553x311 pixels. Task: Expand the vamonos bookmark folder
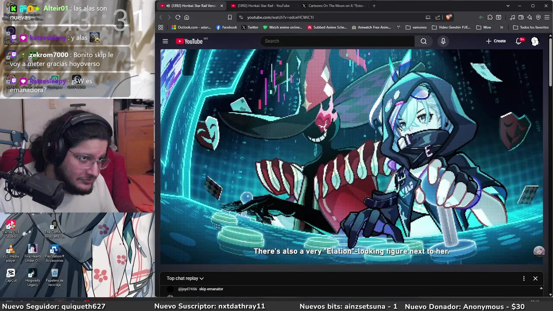click(416, 27)
